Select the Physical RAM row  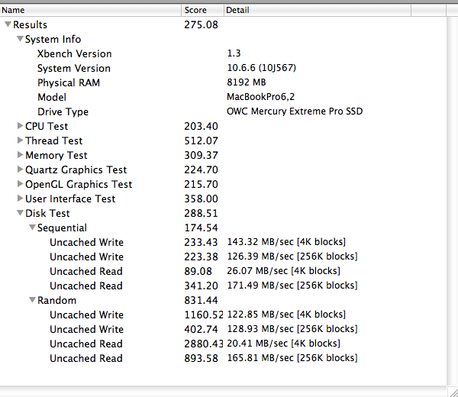223,82
